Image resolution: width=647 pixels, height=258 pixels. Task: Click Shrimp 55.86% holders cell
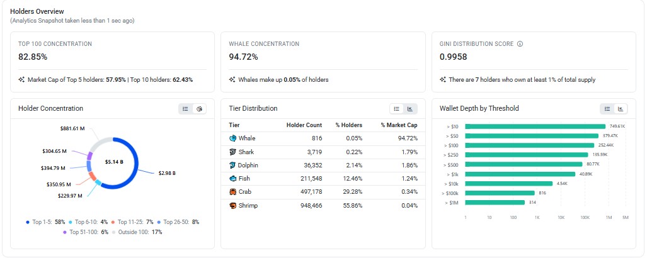point(353,205)
